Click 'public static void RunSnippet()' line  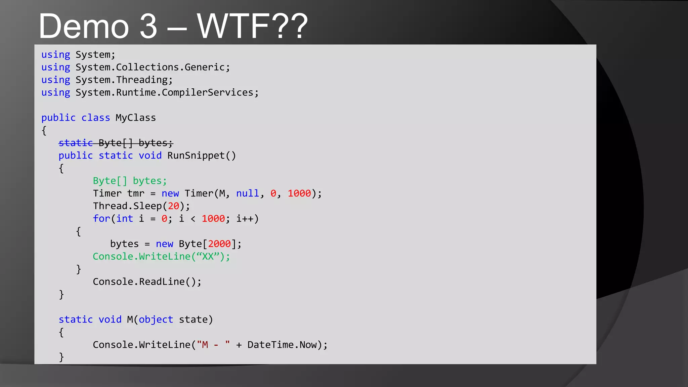click(147, 156)
